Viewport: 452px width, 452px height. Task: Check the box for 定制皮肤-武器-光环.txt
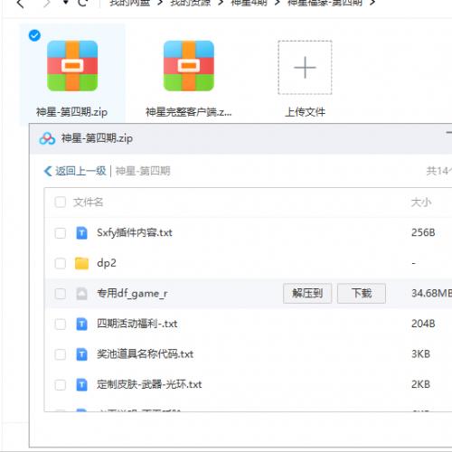[x=61, y=385]
